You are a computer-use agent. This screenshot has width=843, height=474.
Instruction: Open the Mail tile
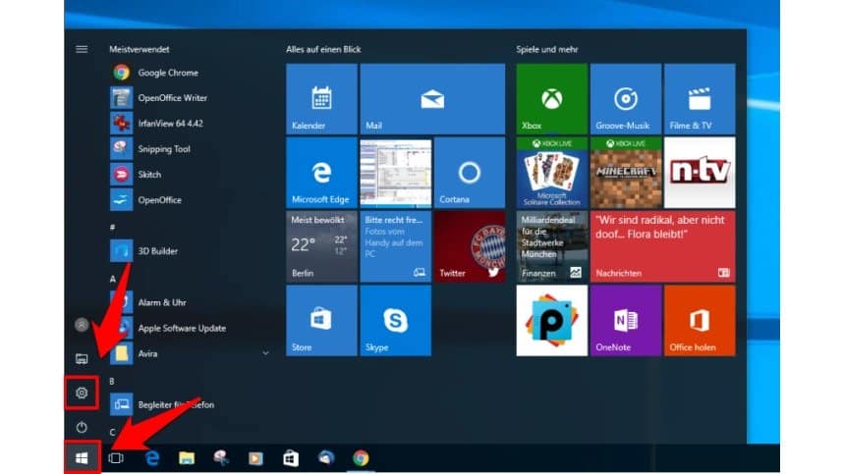(431, 99)
